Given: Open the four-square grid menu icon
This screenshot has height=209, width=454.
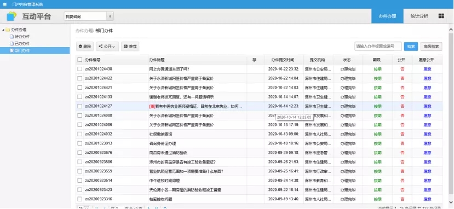Looking at the screenshot, I should click(441, 16).
